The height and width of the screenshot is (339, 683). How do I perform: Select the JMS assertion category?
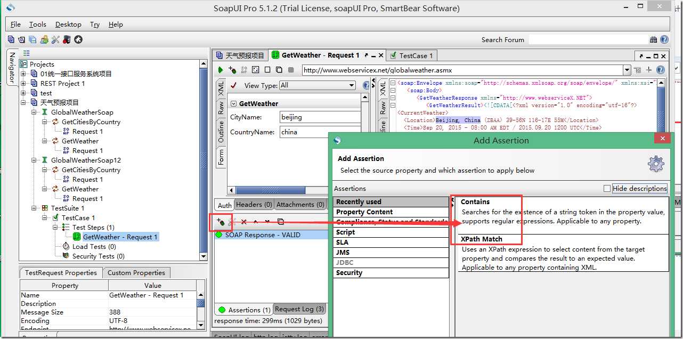392,252
